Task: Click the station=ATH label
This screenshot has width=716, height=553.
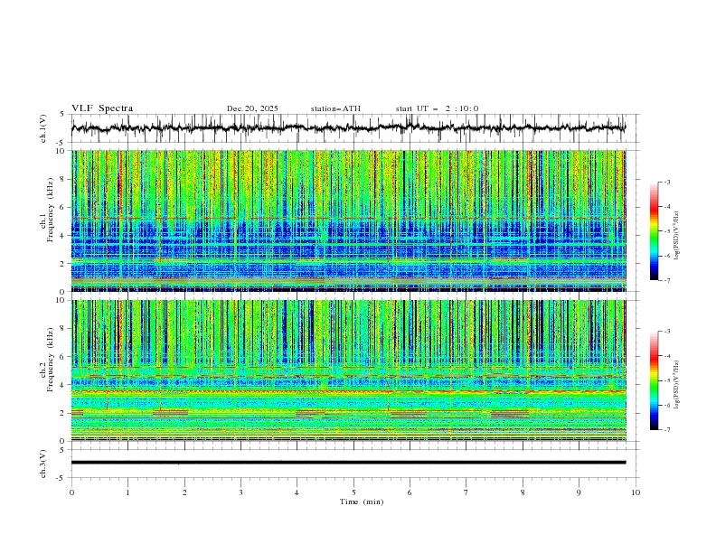Action: 335,108
